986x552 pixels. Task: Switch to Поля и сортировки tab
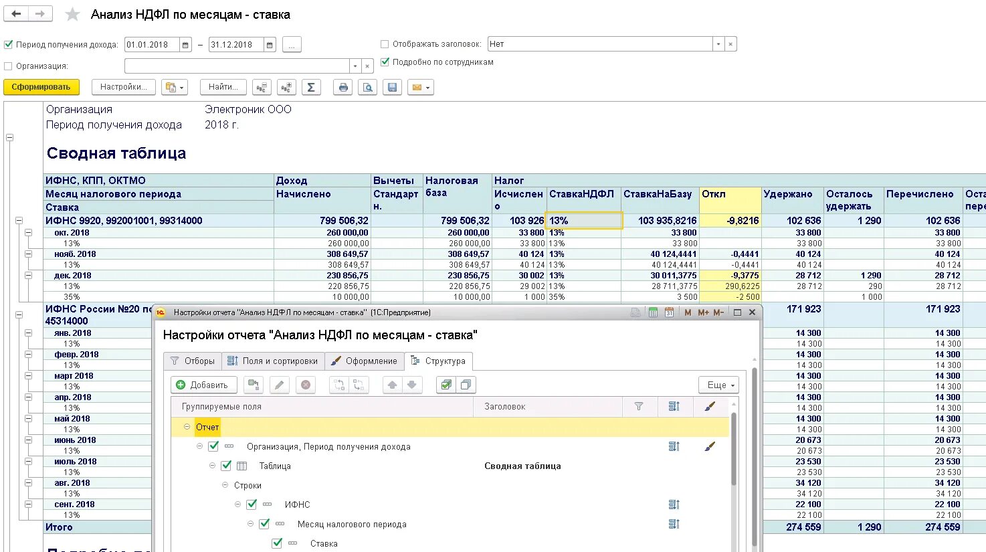pyautogui.click(x=272, y=361)
